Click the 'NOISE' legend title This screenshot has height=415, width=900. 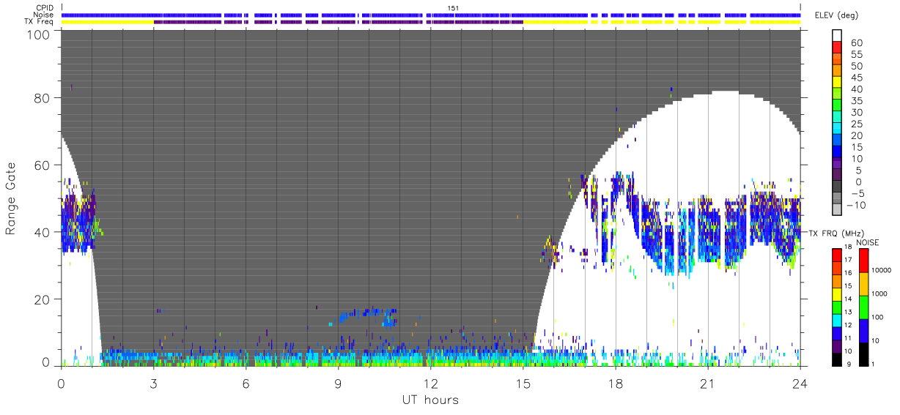868,242
